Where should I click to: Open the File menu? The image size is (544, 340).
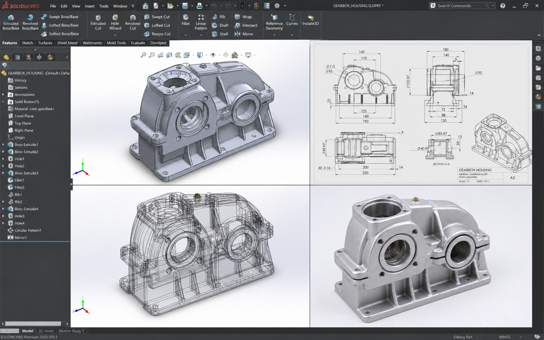click(53, 6)
